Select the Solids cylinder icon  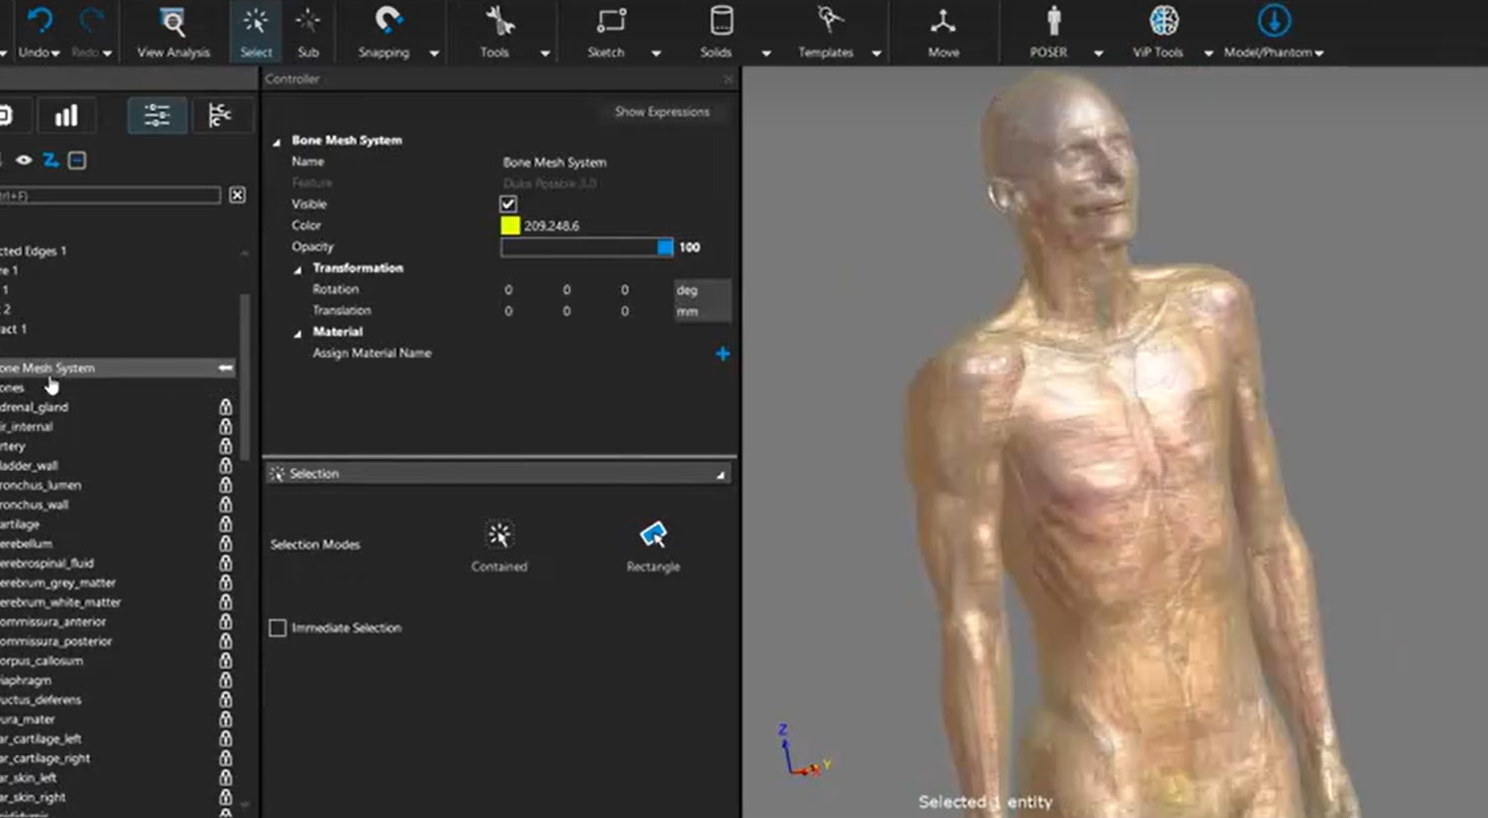coord(719,22)
